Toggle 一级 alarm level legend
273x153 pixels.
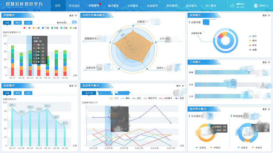(x=27, y=28)
